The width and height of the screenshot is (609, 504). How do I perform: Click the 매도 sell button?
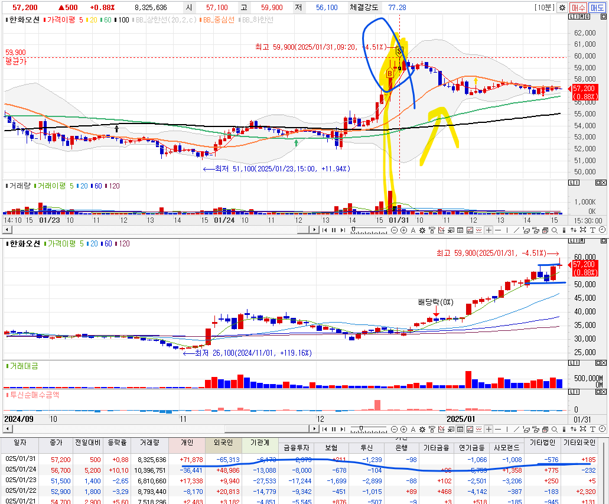click(x=597, y=7)
